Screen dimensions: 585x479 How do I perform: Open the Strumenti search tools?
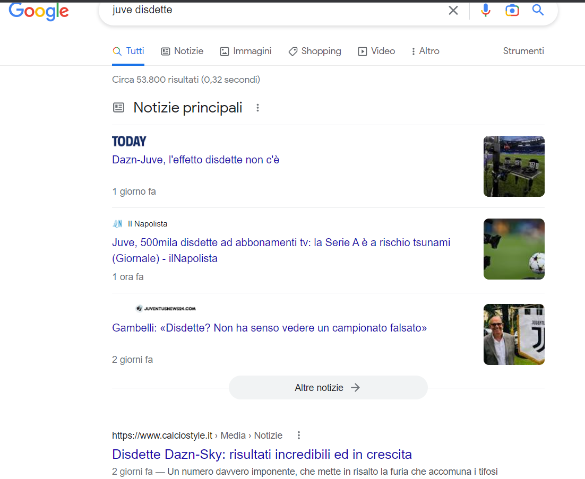[523, 51]
